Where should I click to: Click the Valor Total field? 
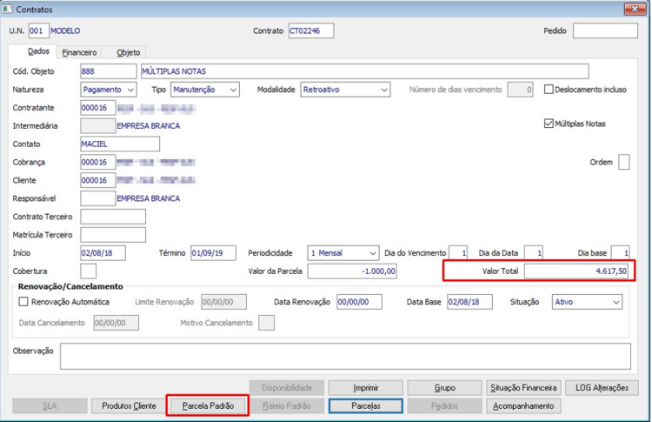pos(575,271)
